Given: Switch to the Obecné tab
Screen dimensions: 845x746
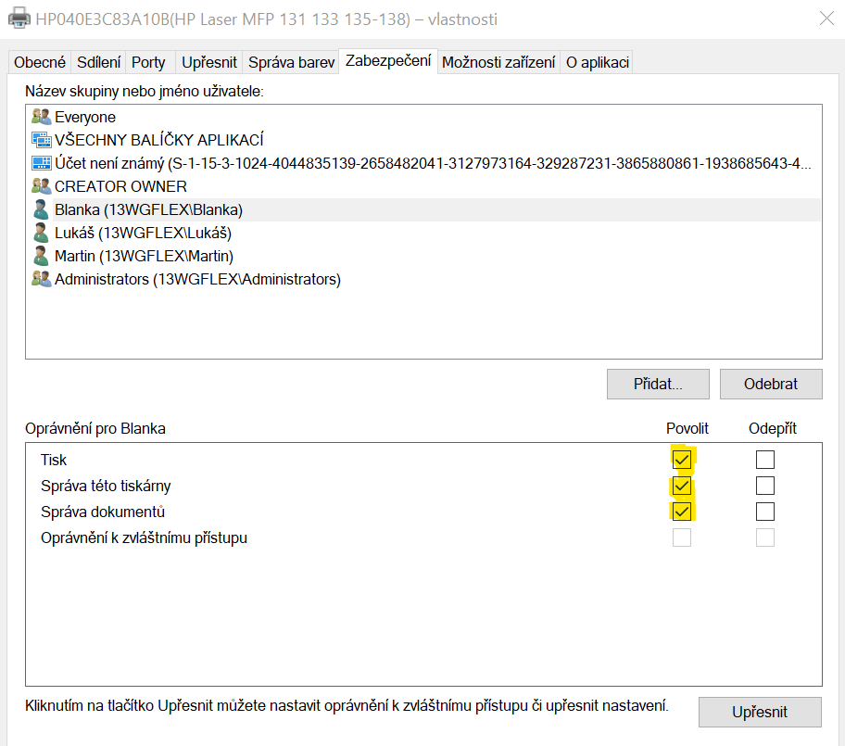Looking at the screenshot, I should point(40,62).
